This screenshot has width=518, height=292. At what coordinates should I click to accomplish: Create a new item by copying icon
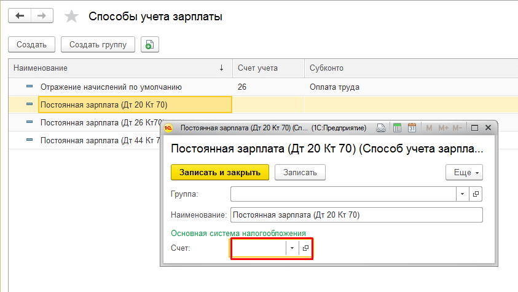click(150, 45)
